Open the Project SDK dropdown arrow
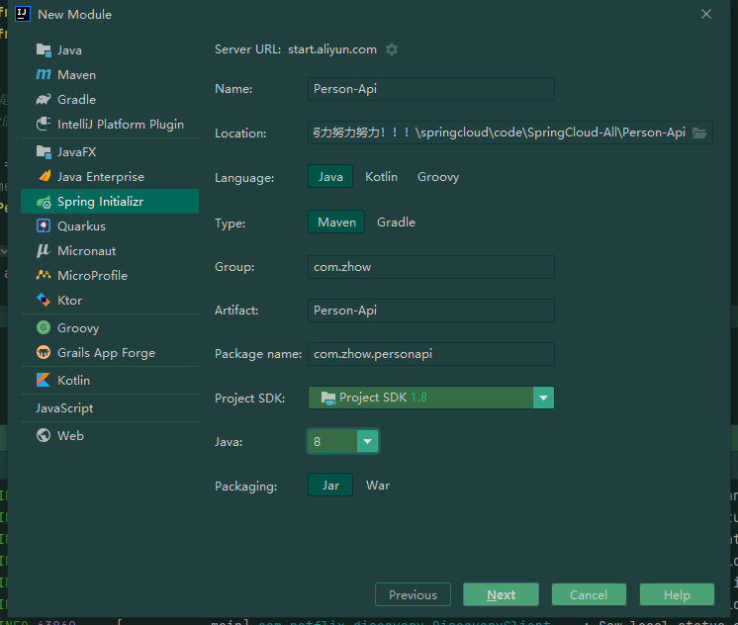The width and height of the screenshot is (738, 625). click(x=544, y=398)
